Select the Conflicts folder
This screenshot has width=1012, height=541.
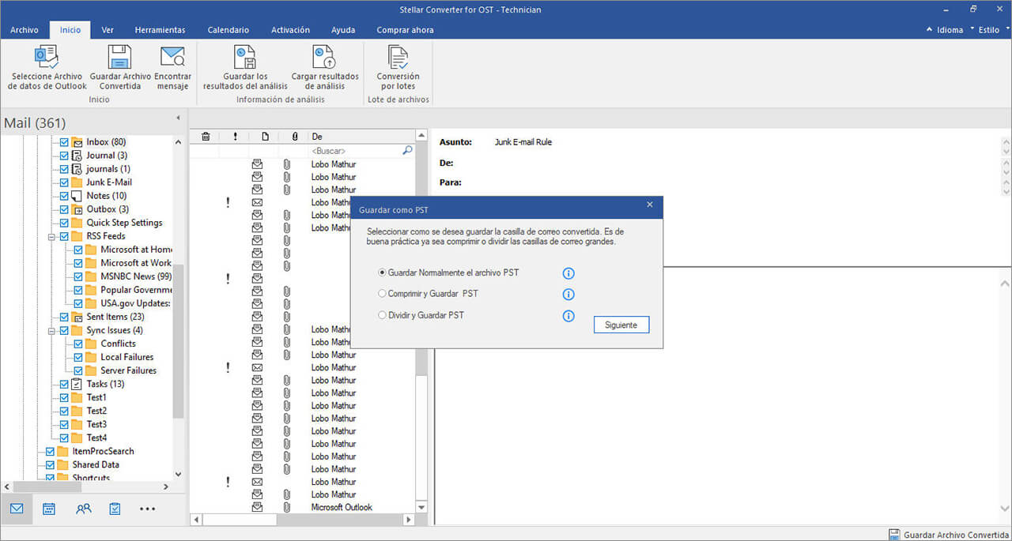(118, 344)
